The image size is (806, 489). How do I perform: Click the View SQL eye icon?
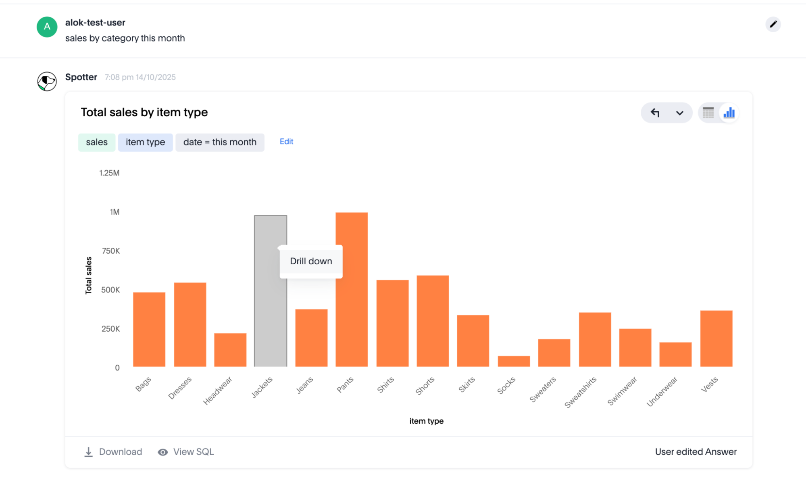(x=162, y=452)
